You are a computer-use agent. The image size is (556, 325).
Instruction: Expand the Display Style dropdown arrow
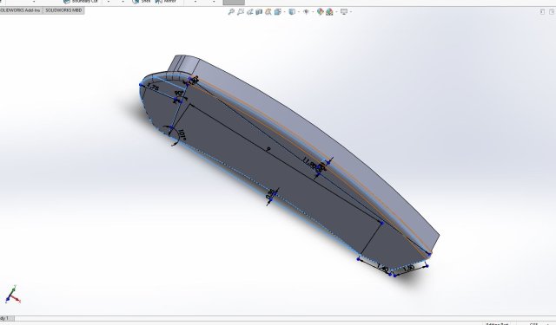tap(299, 11)
